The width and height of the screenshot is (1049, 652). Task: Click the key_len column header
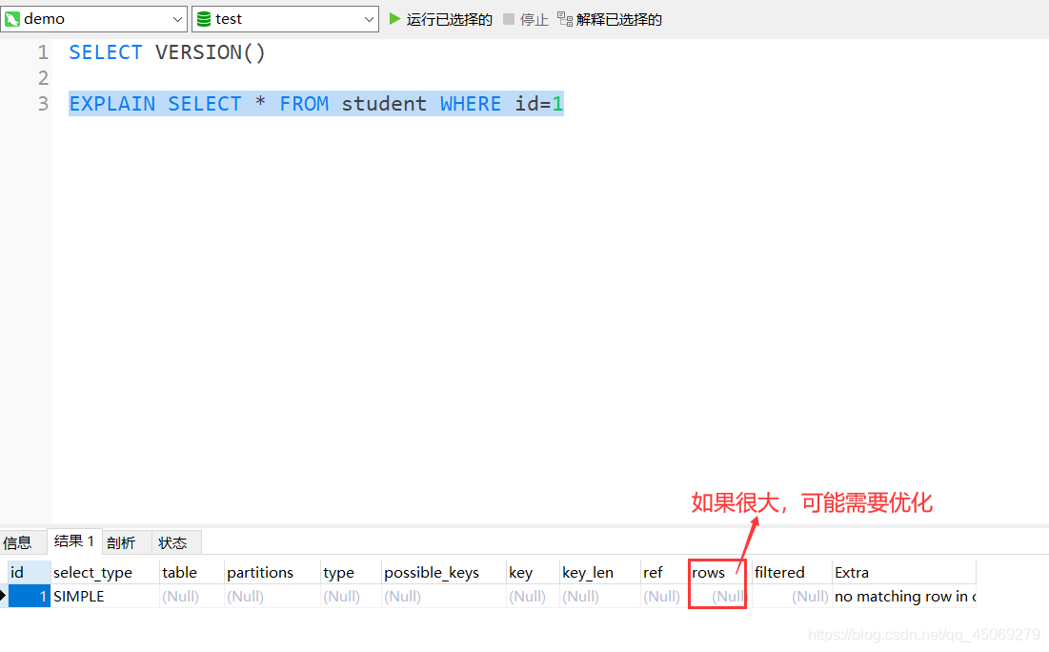click(600, 572)
